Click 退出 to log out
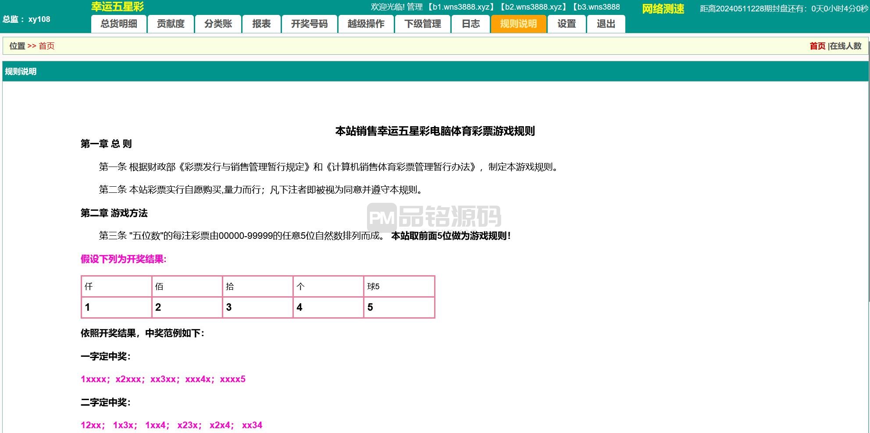Viewport: 870px width, 433px height. pos(606,24)
